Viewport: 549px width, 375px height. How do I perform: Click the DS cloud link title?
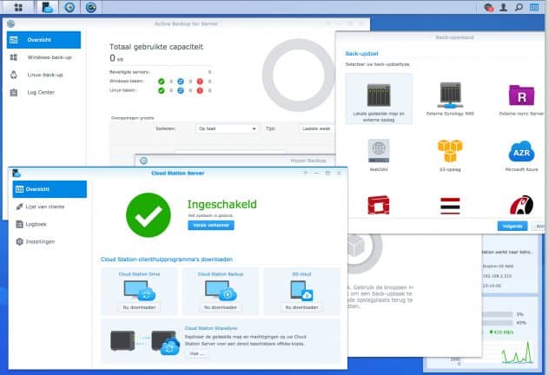[x=301, y=274]
